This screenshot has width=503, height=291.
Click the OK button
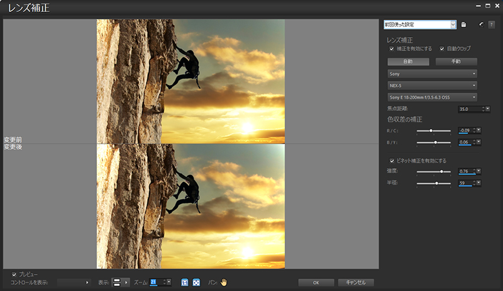point(316,282)
